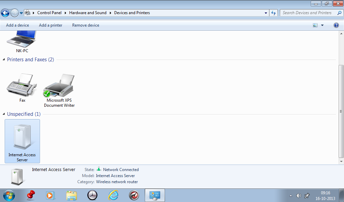The width and height of the screenshot is (344, 202).
Task: Open the clock app on taskbar
Action: [92, 195]
